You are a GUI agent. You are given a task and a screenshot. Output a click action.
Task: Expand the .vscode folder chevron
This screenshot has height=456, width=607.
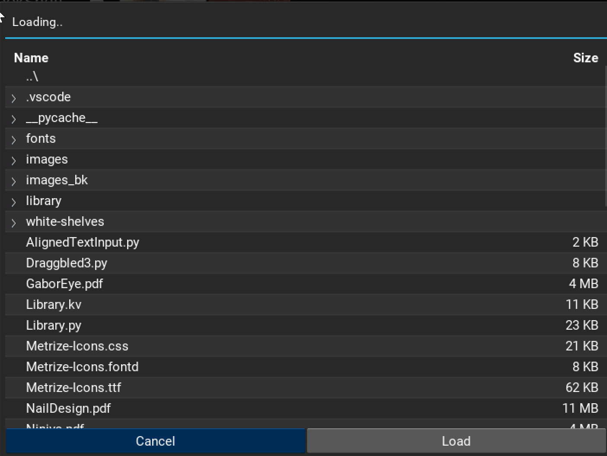(13, 98)
